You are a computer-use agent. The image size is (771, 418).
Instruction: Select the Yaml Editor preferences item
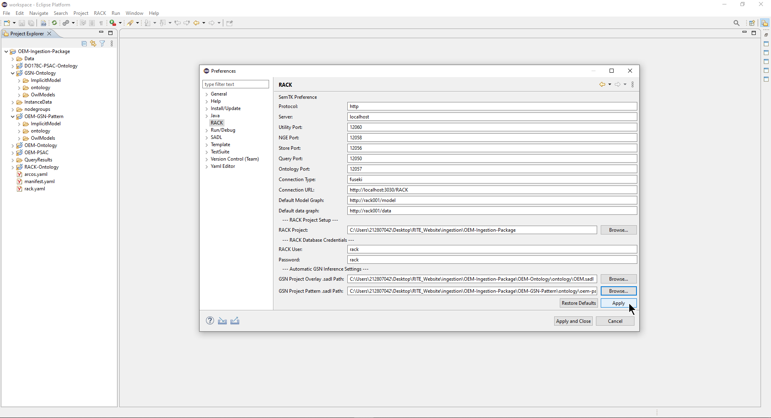[223, 166]
